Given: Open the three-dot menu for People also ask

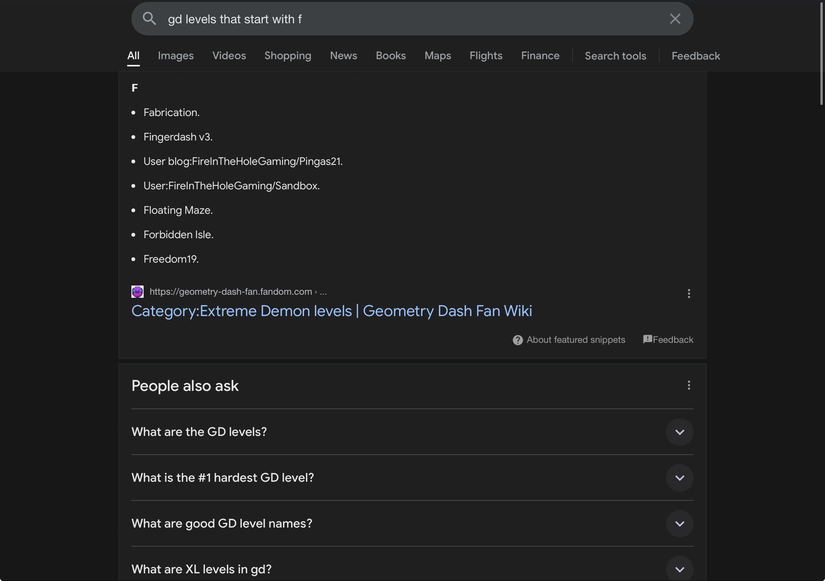Looking at the screenshot, I should point(689,386).
